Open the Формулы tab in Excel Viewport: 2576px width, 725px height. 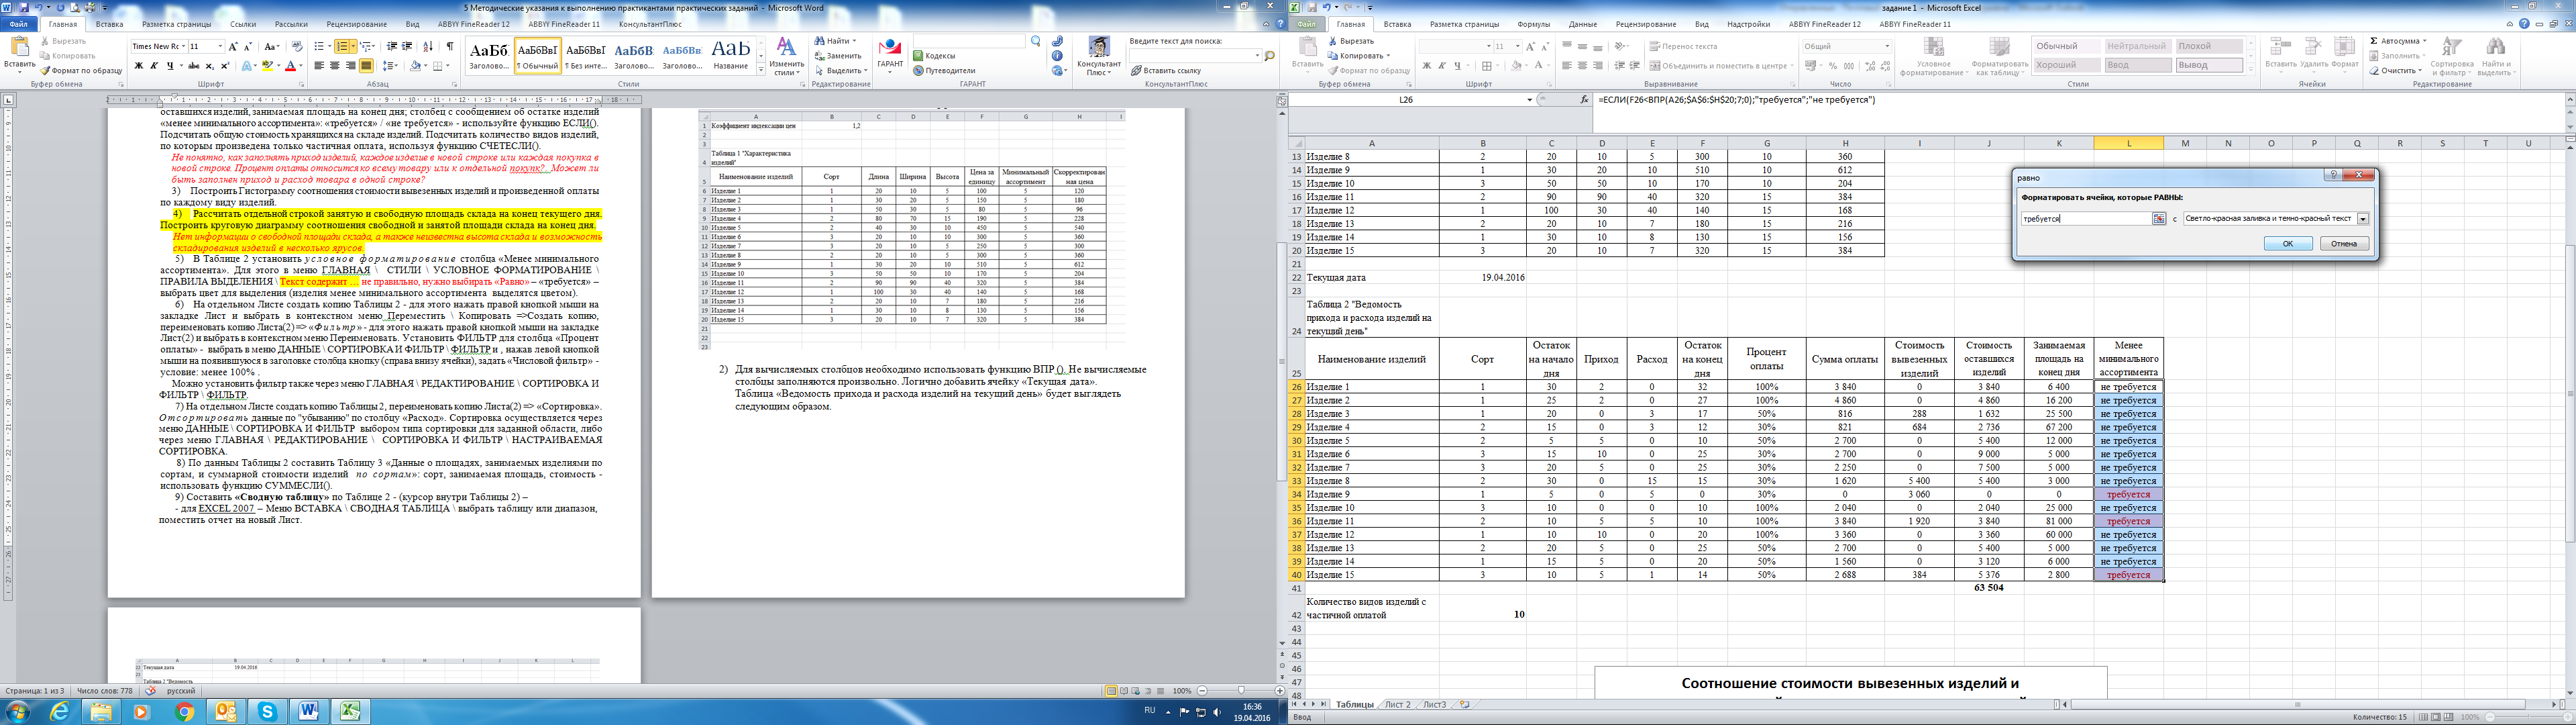(1533, 23)
